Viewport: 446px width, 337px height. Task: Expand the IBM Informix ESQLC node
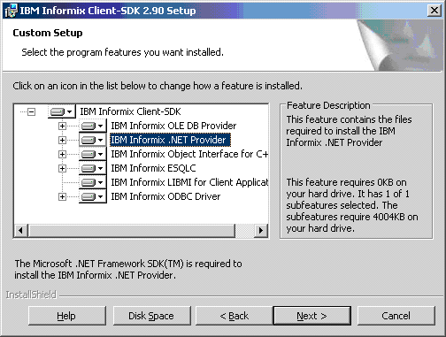click(62, 168)
